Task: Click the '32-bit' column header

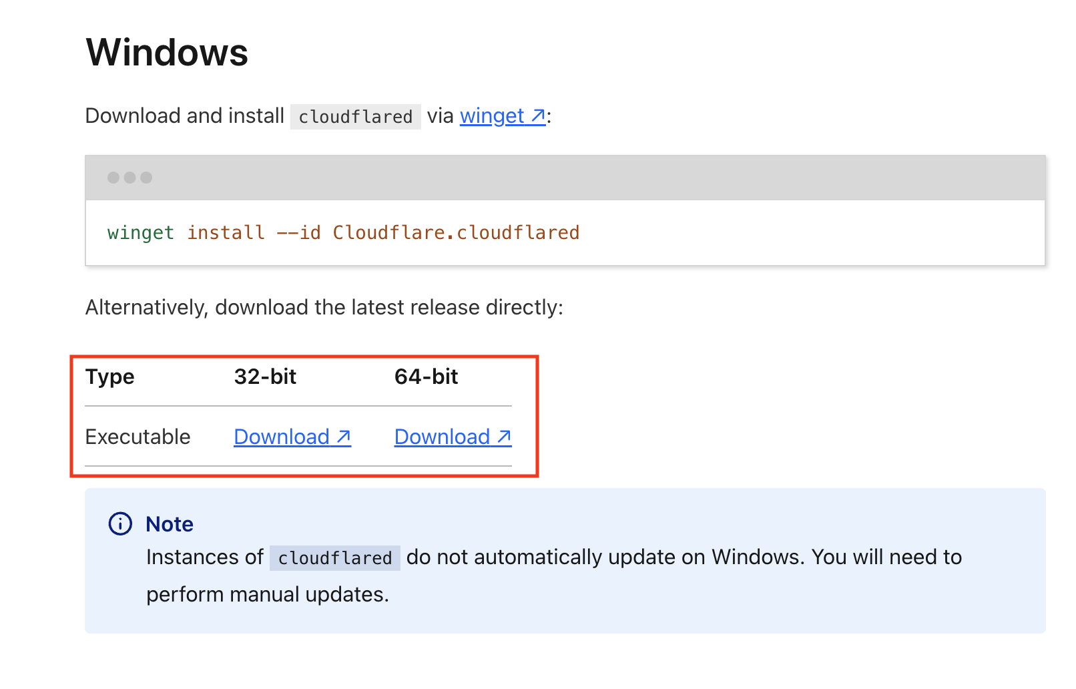Action: click(x=265, y=377)
